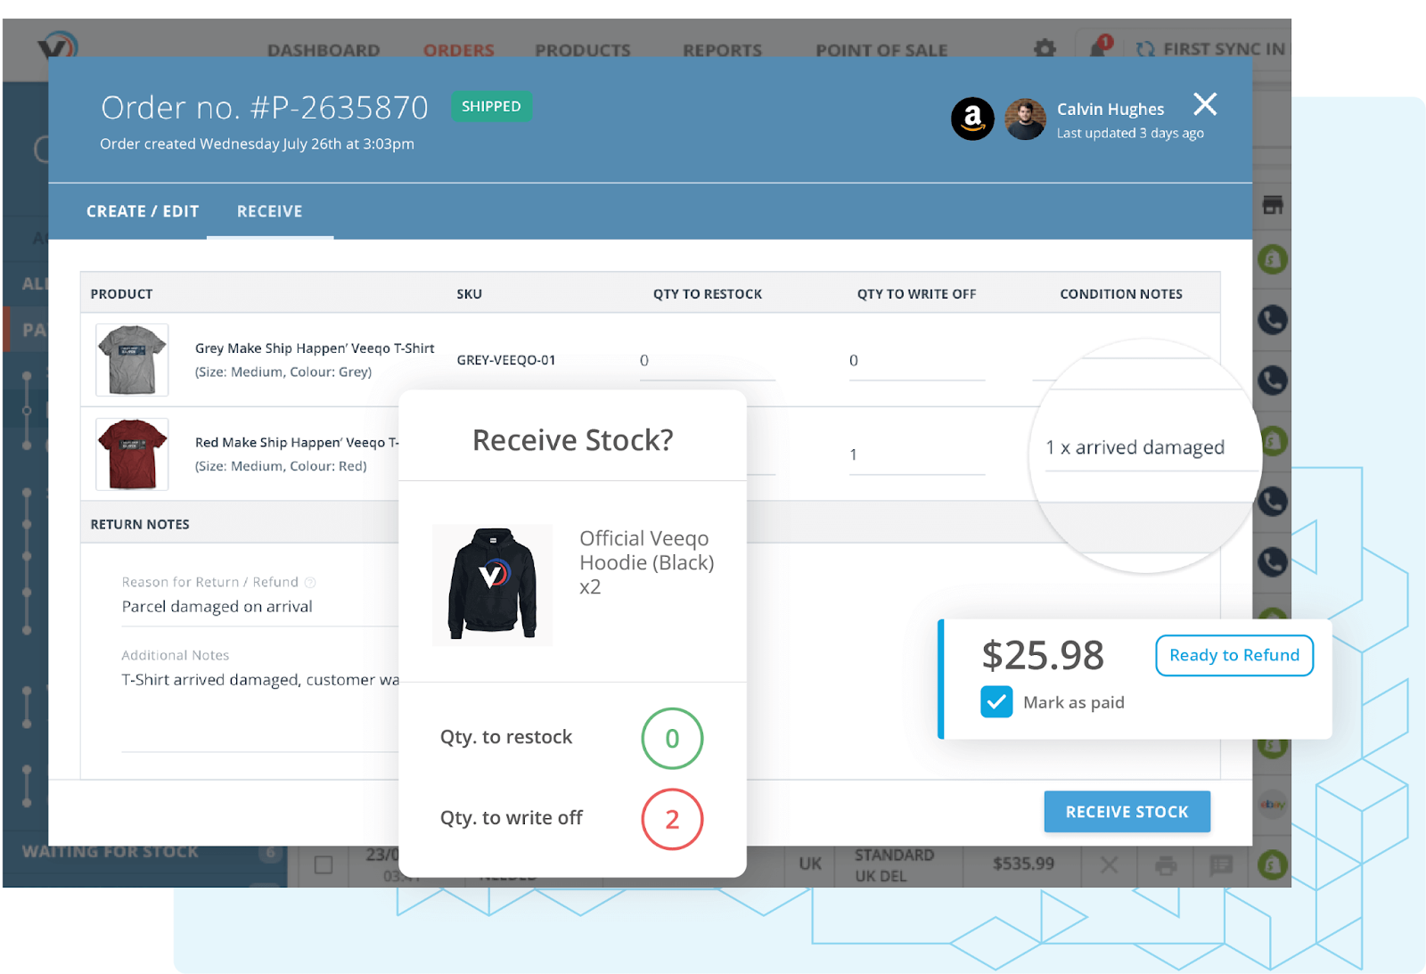
Task: Click the Product column header
Action: pyautogui.click(x=121, y=294)
